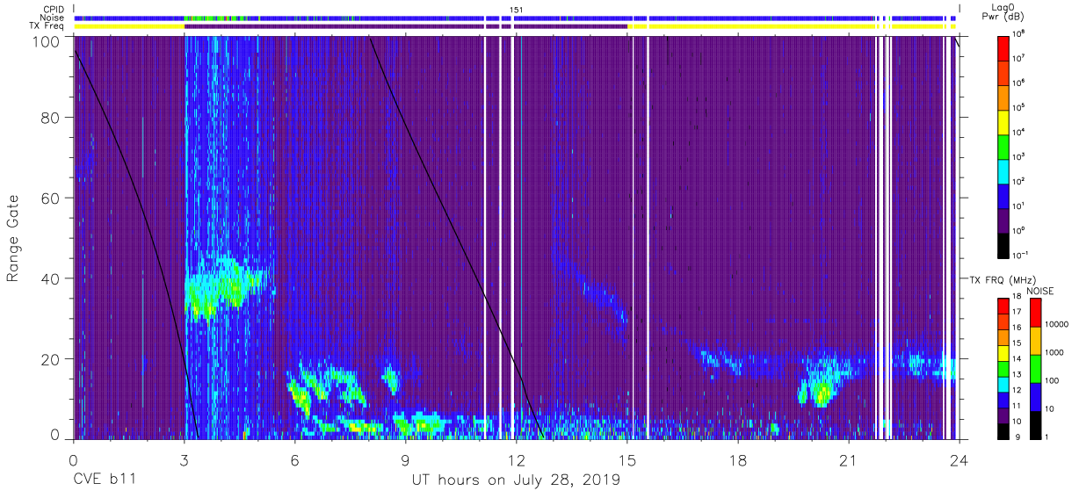Click NOISE tick label '10000'

point(1059,325)
